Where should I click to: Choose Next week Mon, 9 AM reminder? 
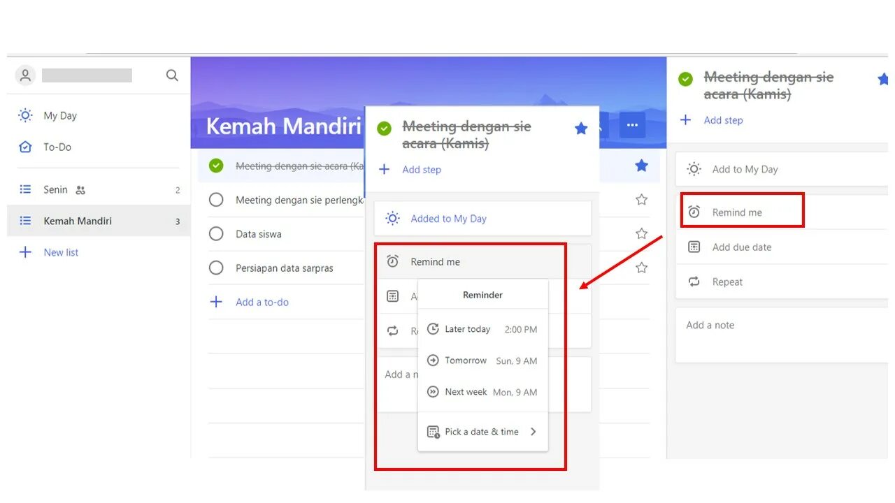click(483, 392)
